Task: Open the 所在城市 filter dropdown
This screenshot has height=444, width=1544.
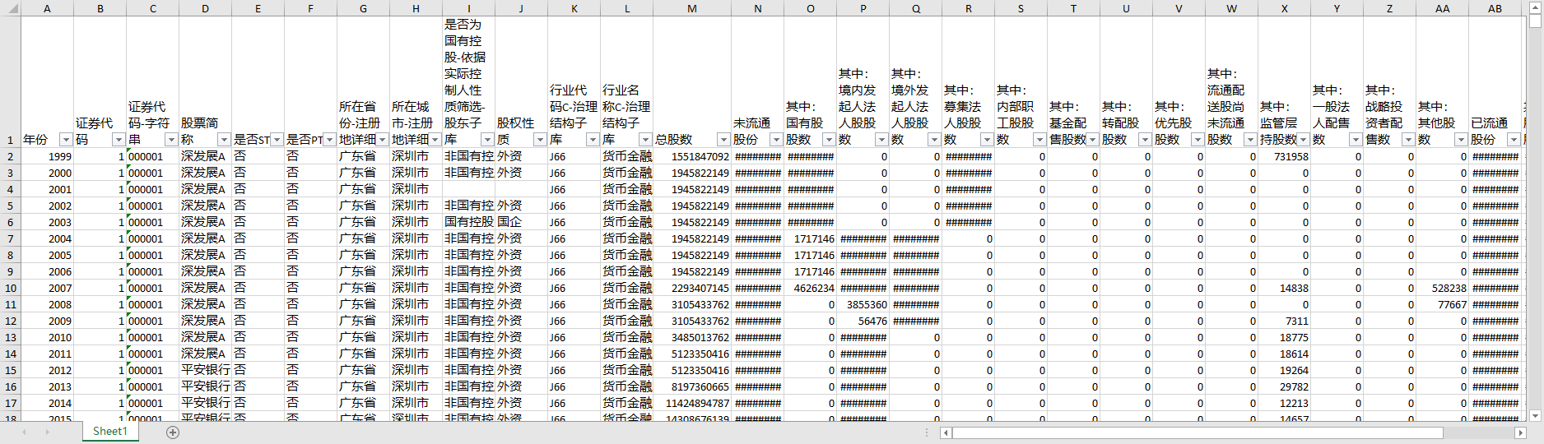Action: (x=435, y=140)
